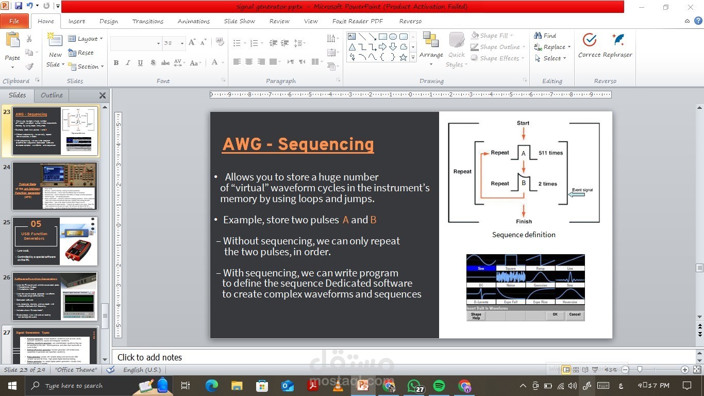Image resolution: width=704 pixels, height=396 pixels.
Task: Open Change Case dropdown
Action: tap(195, 63)
